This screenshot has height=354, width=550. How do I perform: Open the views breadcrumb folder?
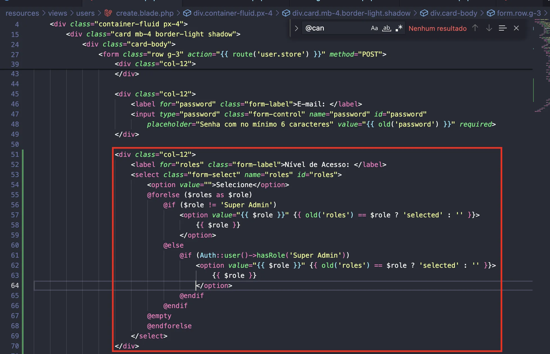[x=58, y=13]
